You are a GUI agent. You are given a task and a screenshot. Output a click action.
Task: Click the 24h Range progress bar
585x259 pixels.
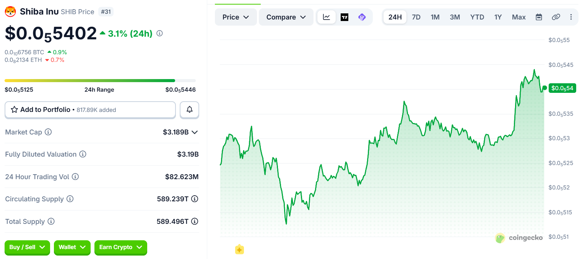pos(100,81)
